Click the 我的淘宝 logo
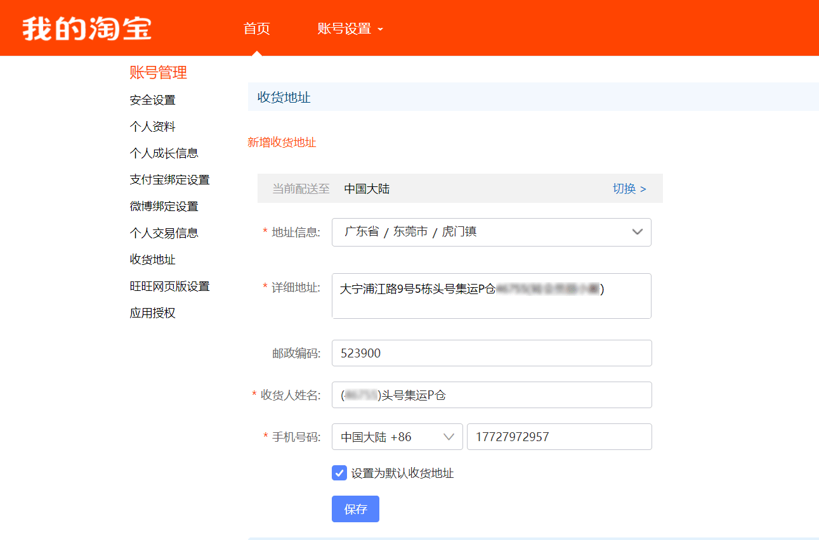 click(x=87, y=29)
